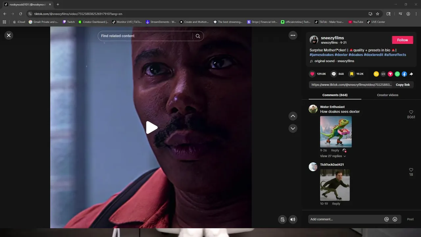Follow sneezyfilms with the Follow button
This screenshot has width=421, height=237.
click(x=403, y=40)
